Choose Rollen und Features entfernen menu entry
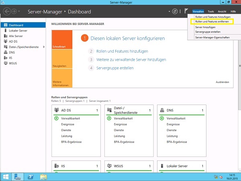This screenshot has height=181, width=241. (x=212, y=22)
